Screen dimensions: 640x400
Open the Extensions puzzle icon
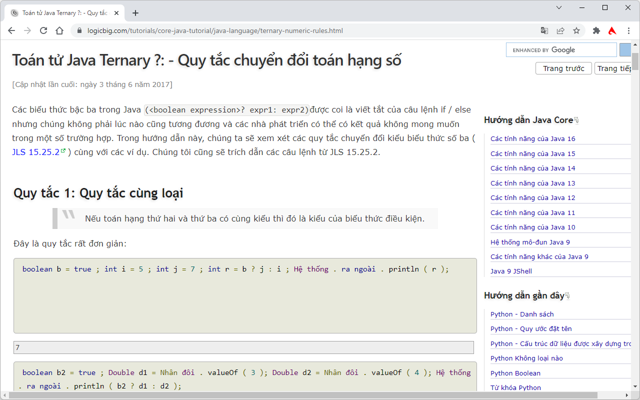[596, 30]
